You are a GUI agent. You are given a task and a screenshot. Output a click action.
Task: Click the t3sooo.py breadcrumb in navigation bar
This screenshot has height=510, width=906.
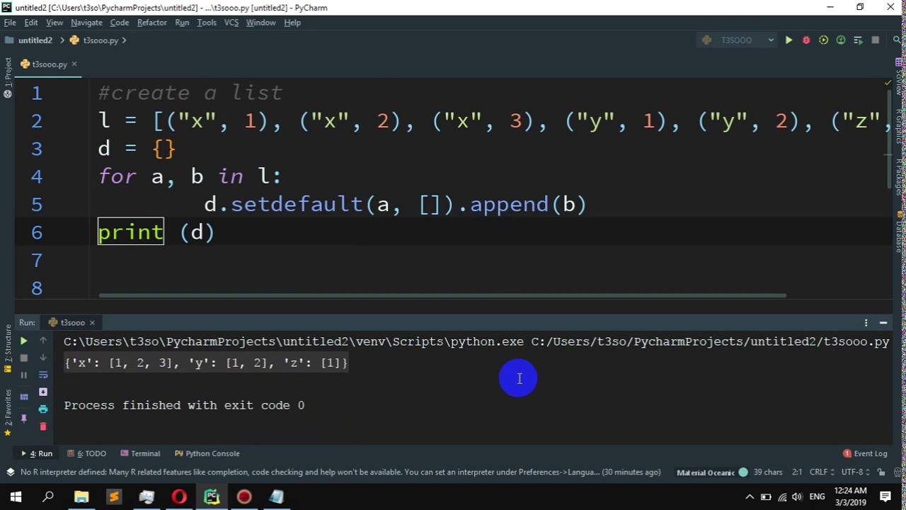95,40
